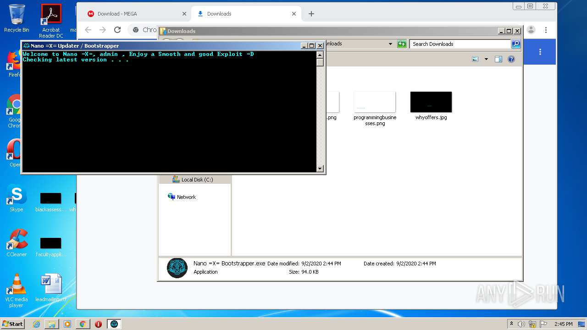Image resolution: width=587 pixels, height=330 pixels.
Task: Switch to the Download - MEGA tab
Action: click(136, 14)
